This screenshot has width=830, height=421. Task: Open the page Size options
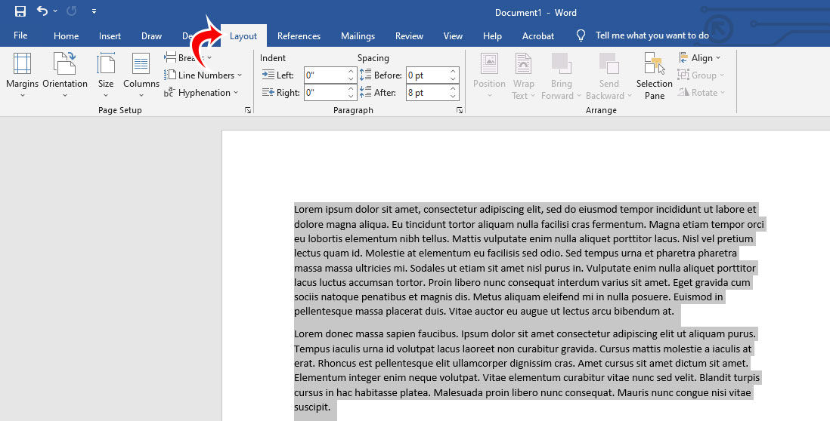point(106,75)
